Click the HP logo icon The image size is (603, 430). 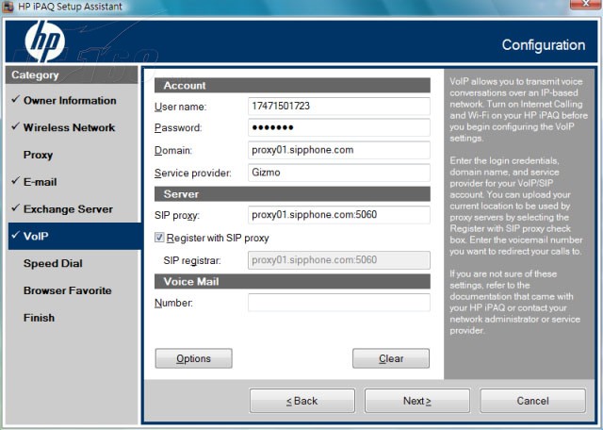click(43, 42)
